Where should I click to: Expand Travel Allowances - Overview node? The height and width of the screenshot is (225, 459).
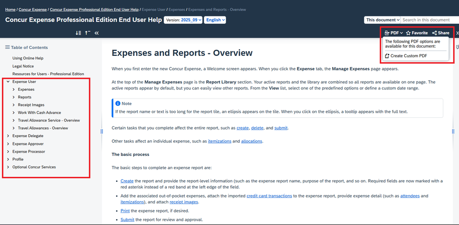(x=13, y=128)
